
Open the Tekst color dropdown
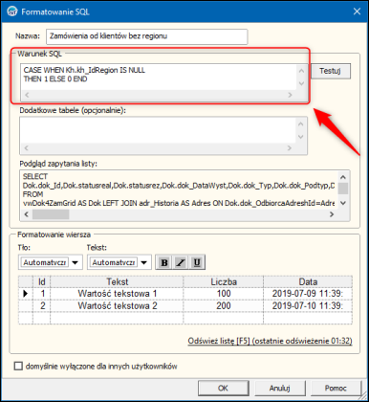[144, 262]
